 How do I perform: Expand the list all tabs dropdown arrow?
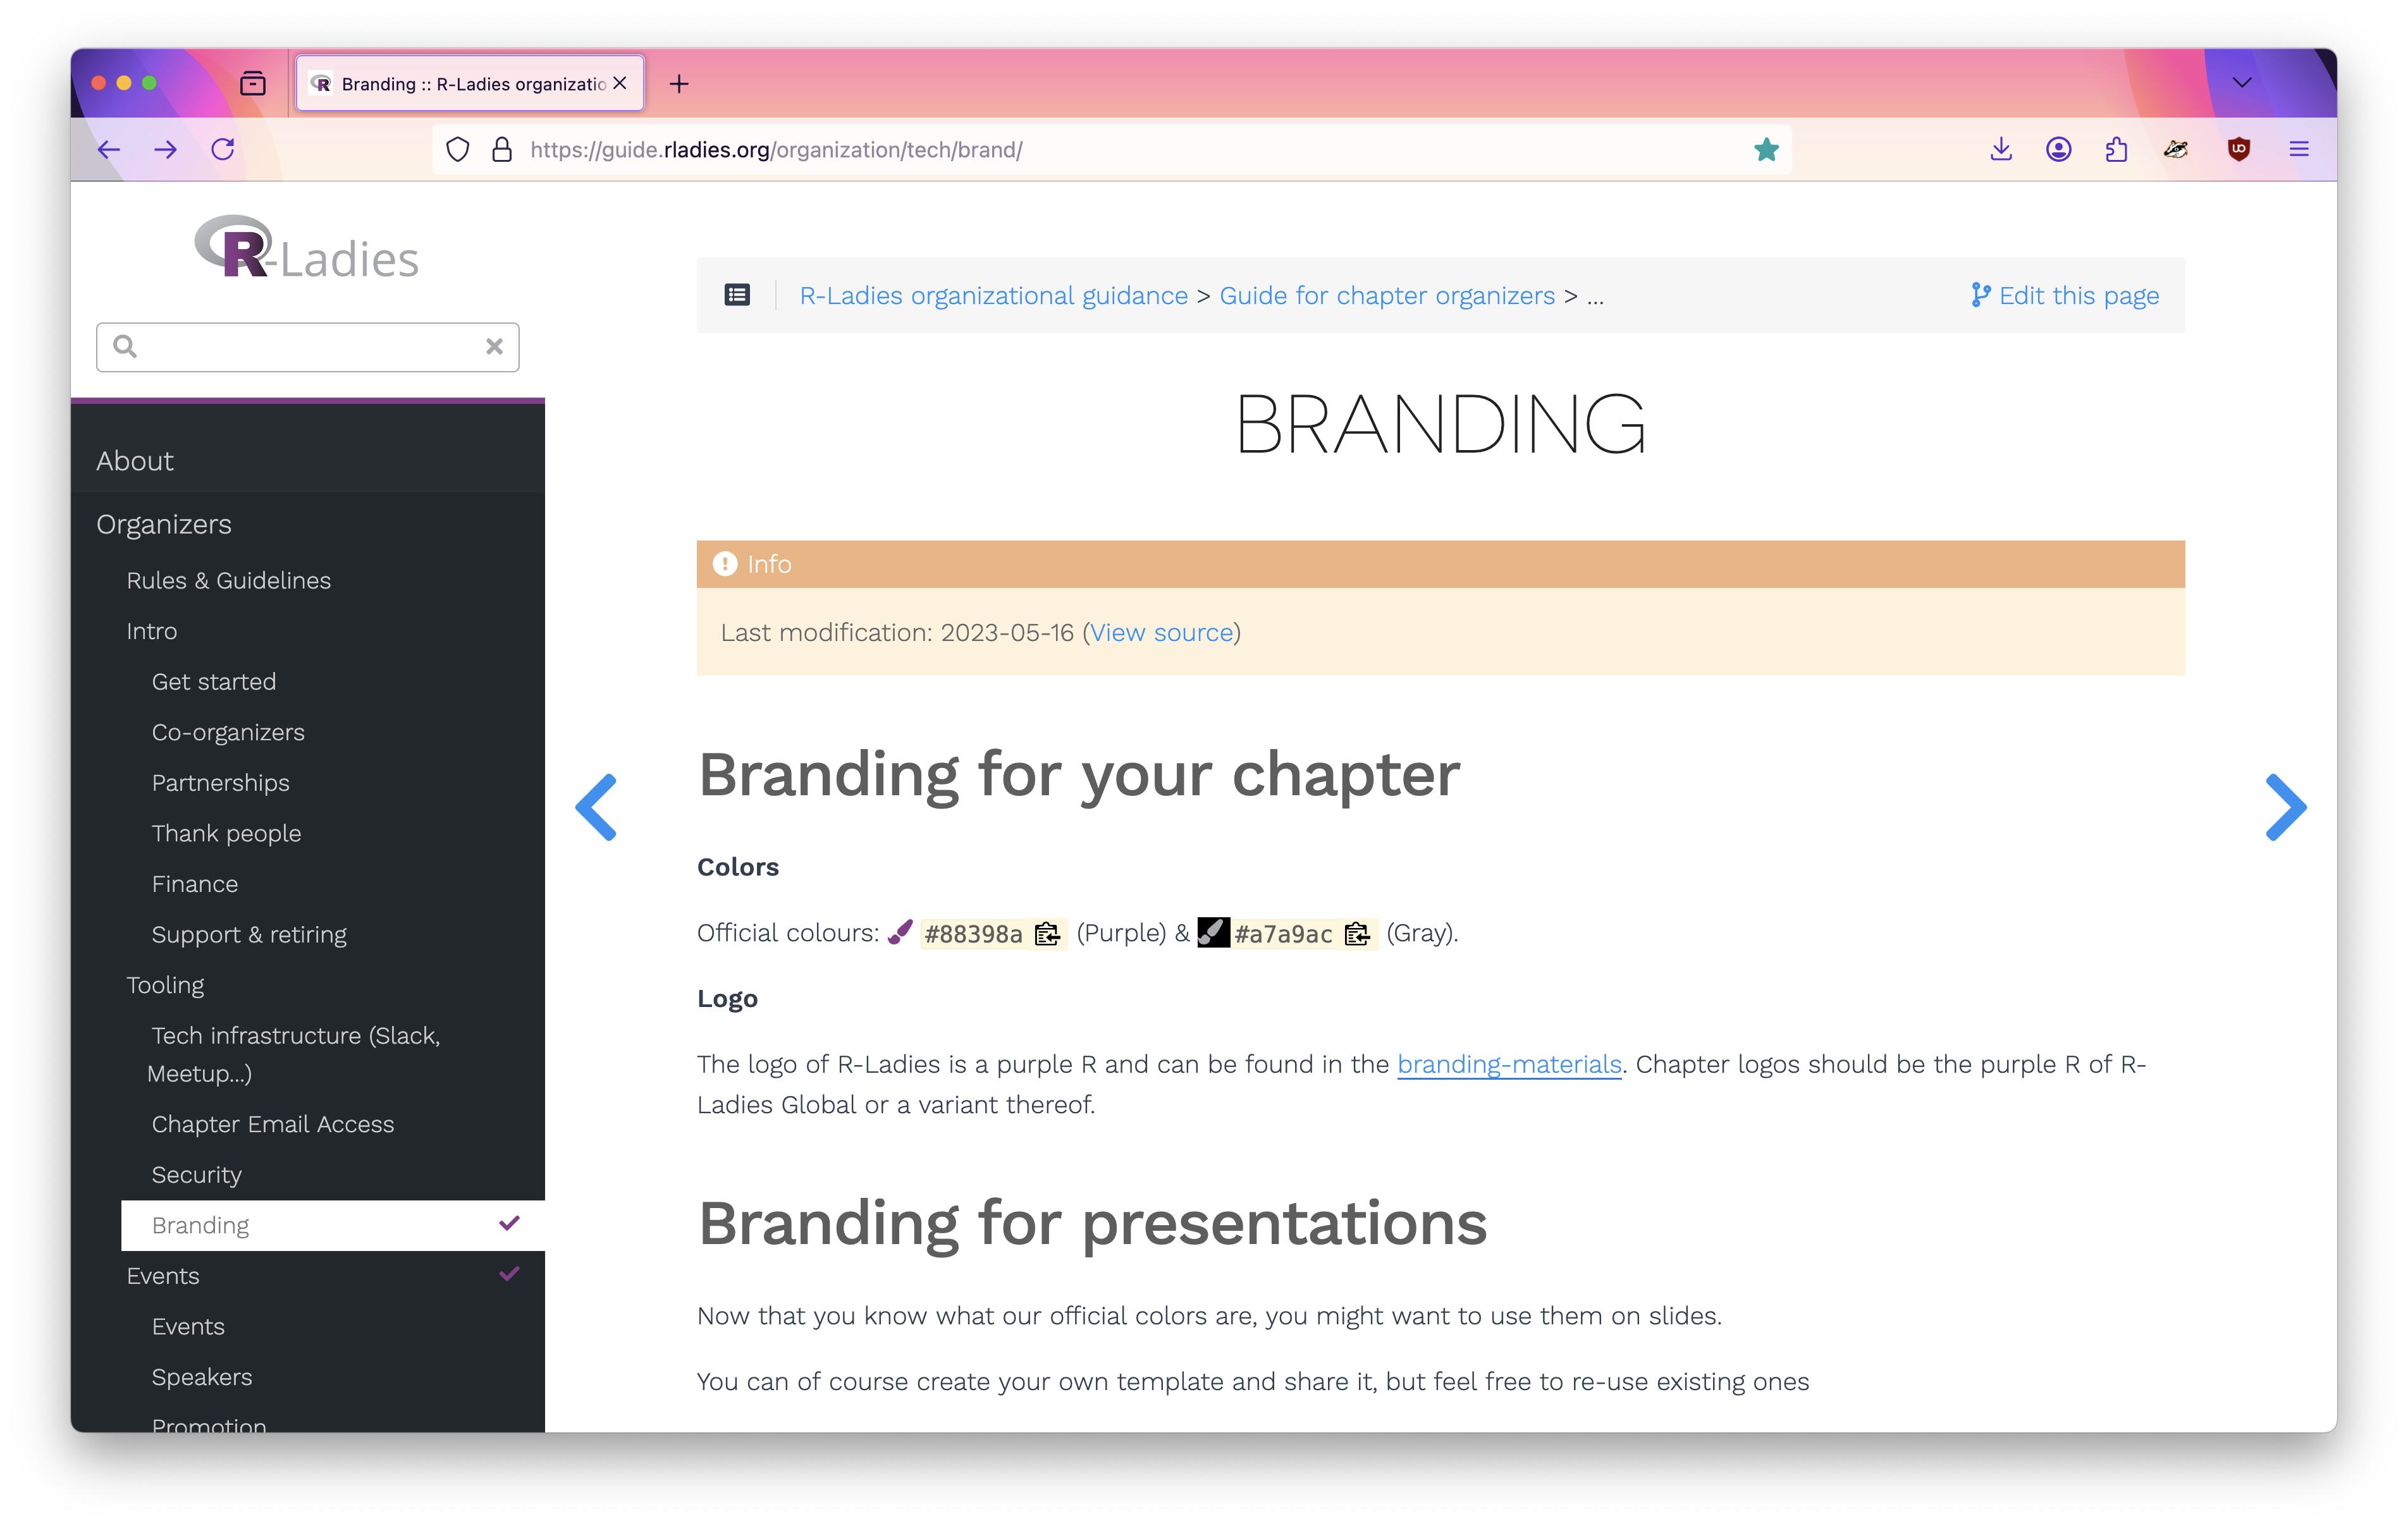(x=2241, y=83)
